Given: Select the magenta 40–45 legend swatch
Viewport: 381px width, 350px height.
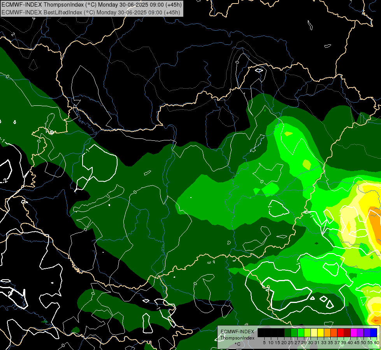Looking at the screenshot, I should (x=354, y=332).
